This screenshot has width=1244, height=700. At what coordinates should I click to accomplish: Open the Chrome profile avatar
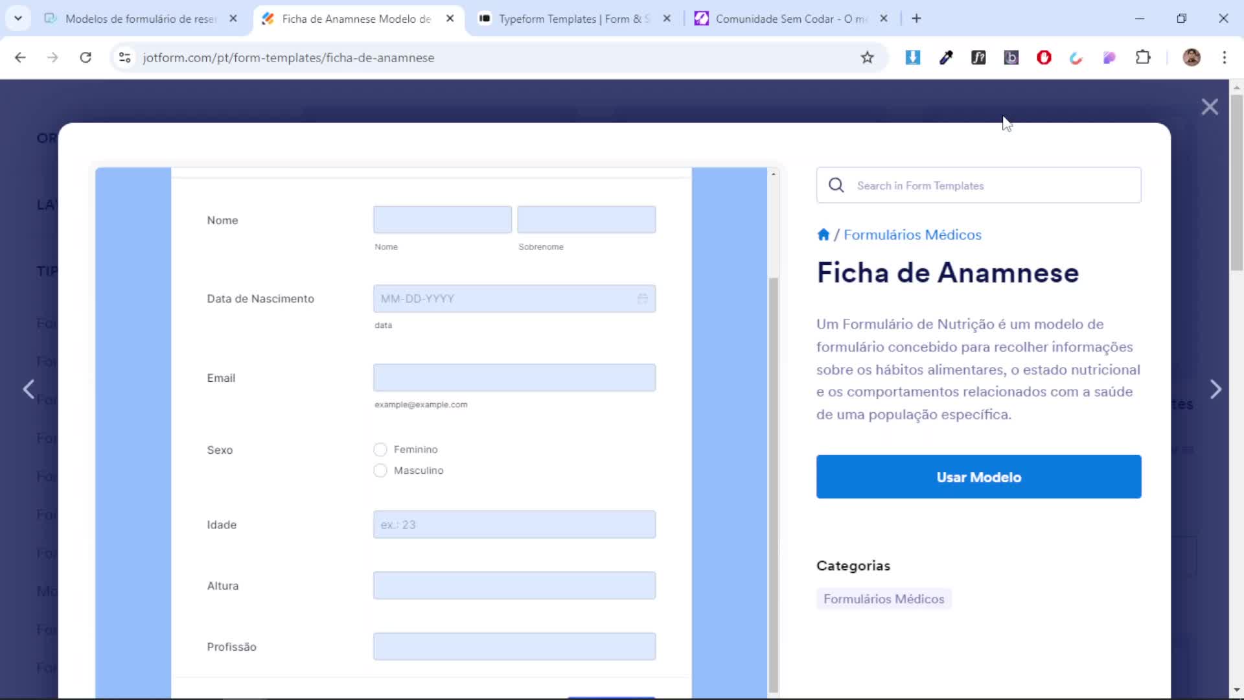pos(1192,58)
